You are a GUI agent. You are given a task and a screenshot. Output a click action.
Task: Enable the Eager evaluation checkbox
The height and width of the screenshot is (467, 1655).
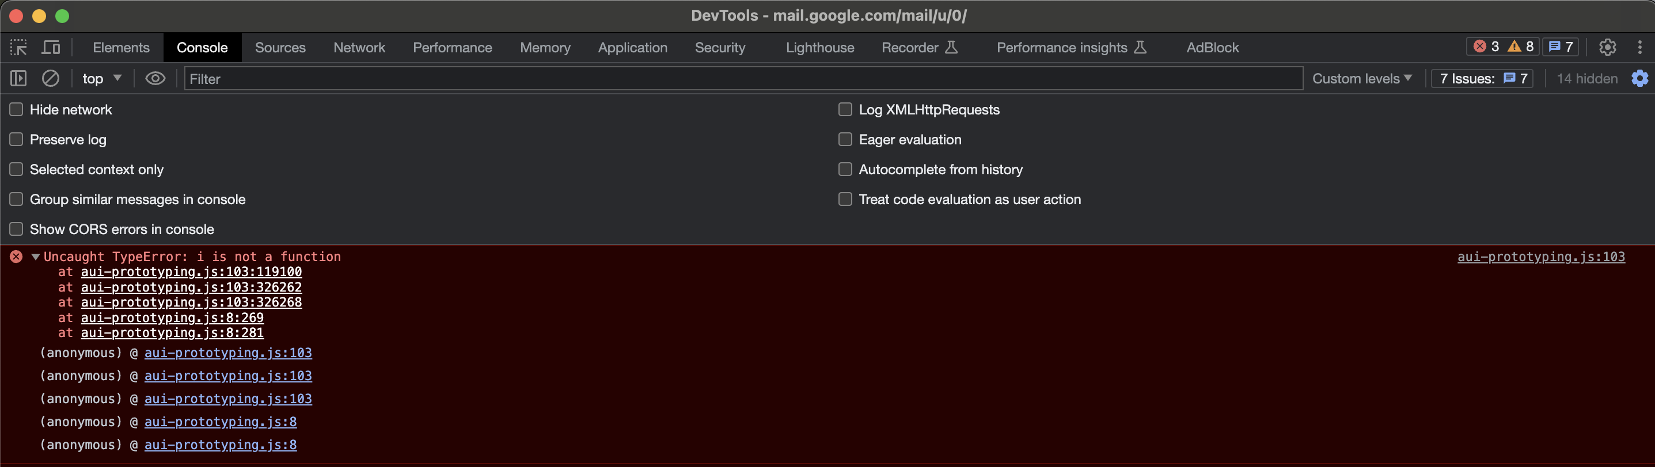845,139
